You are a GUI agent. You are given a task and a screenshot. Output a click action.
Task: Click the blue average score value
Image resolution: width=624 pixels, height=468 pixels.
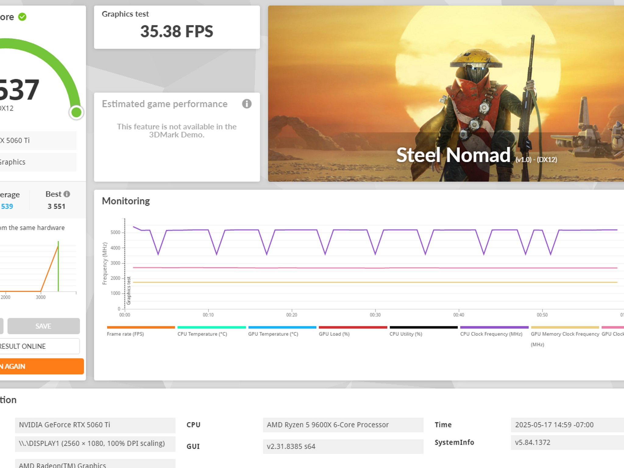7,206
